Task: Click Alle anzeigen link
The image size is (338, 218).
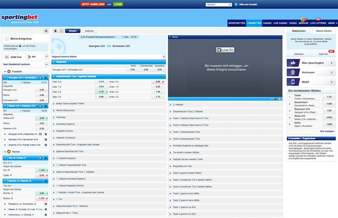Action: pyautogui.click(x=327, y=131)
